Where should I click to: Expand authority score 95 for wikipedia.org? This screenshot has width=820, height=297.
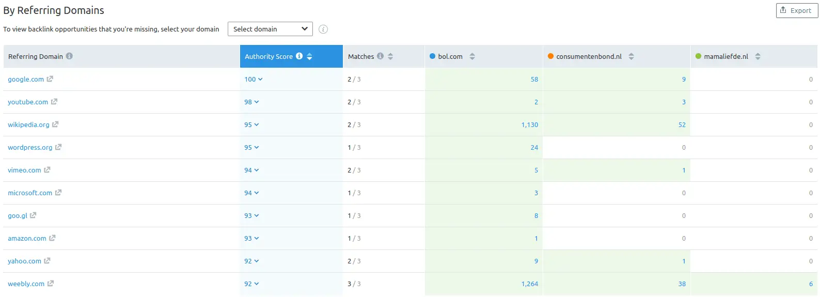pos(251,124)
